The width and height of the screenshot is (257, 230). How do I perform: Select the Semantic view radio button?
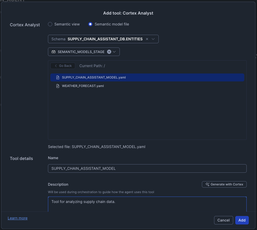[50, 24]
